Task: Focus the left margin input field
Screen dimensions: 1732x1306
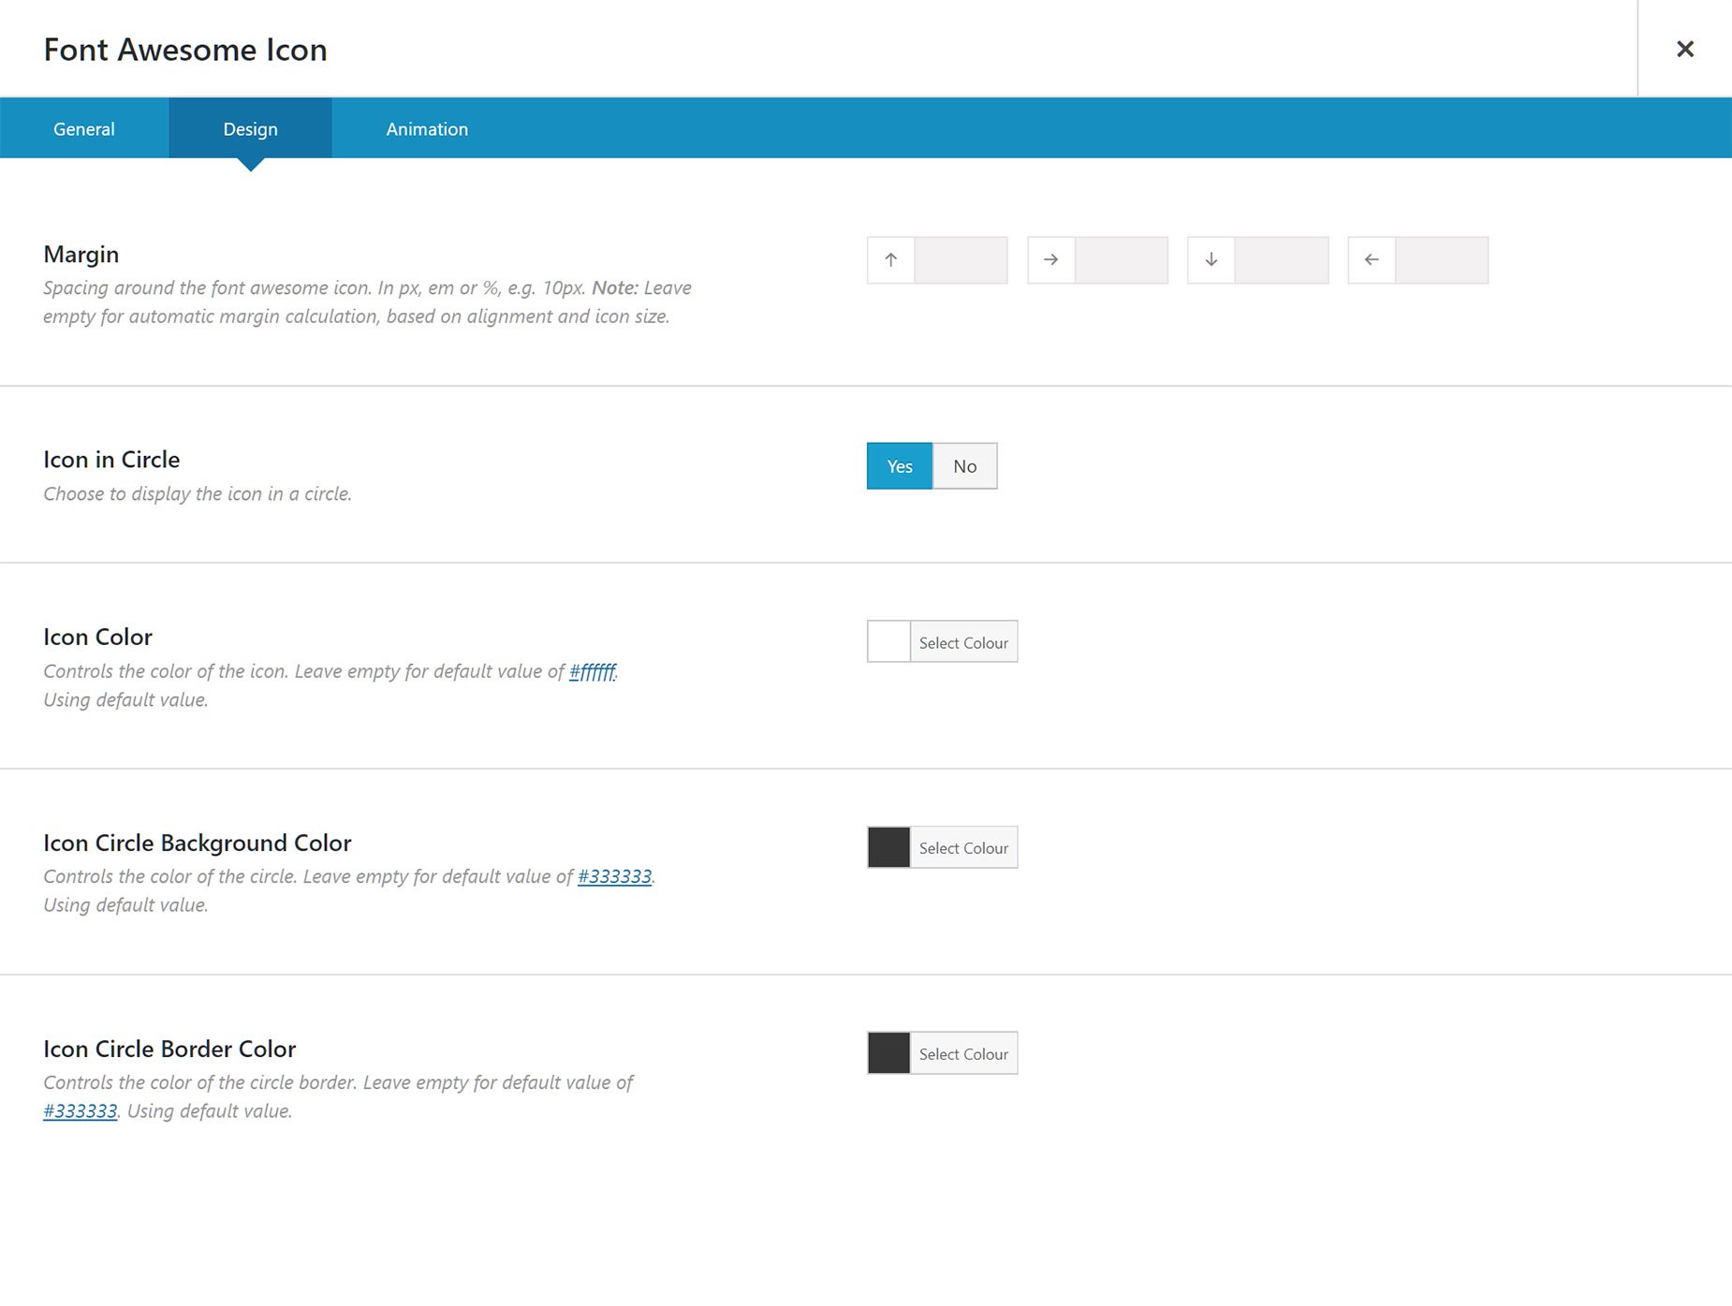Action: [1442, 259]
